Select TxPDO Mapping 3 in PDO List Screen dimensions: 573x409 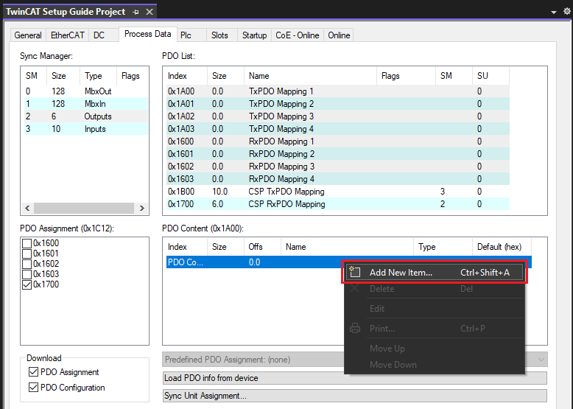pos(337,116)
